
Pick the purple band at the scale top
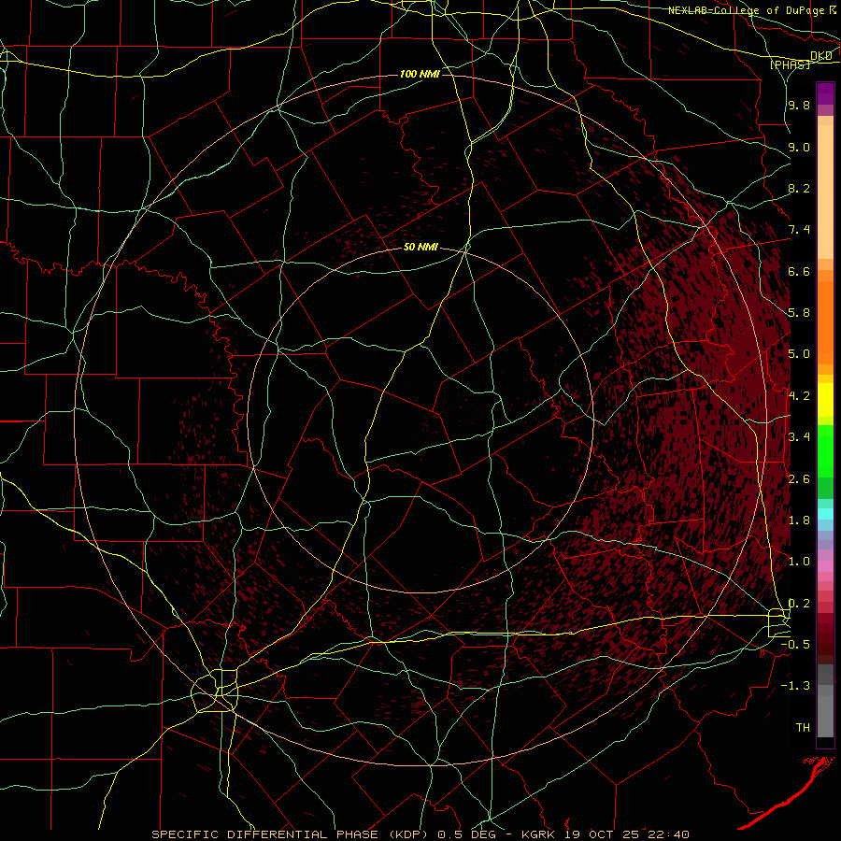tap(825, 93)
